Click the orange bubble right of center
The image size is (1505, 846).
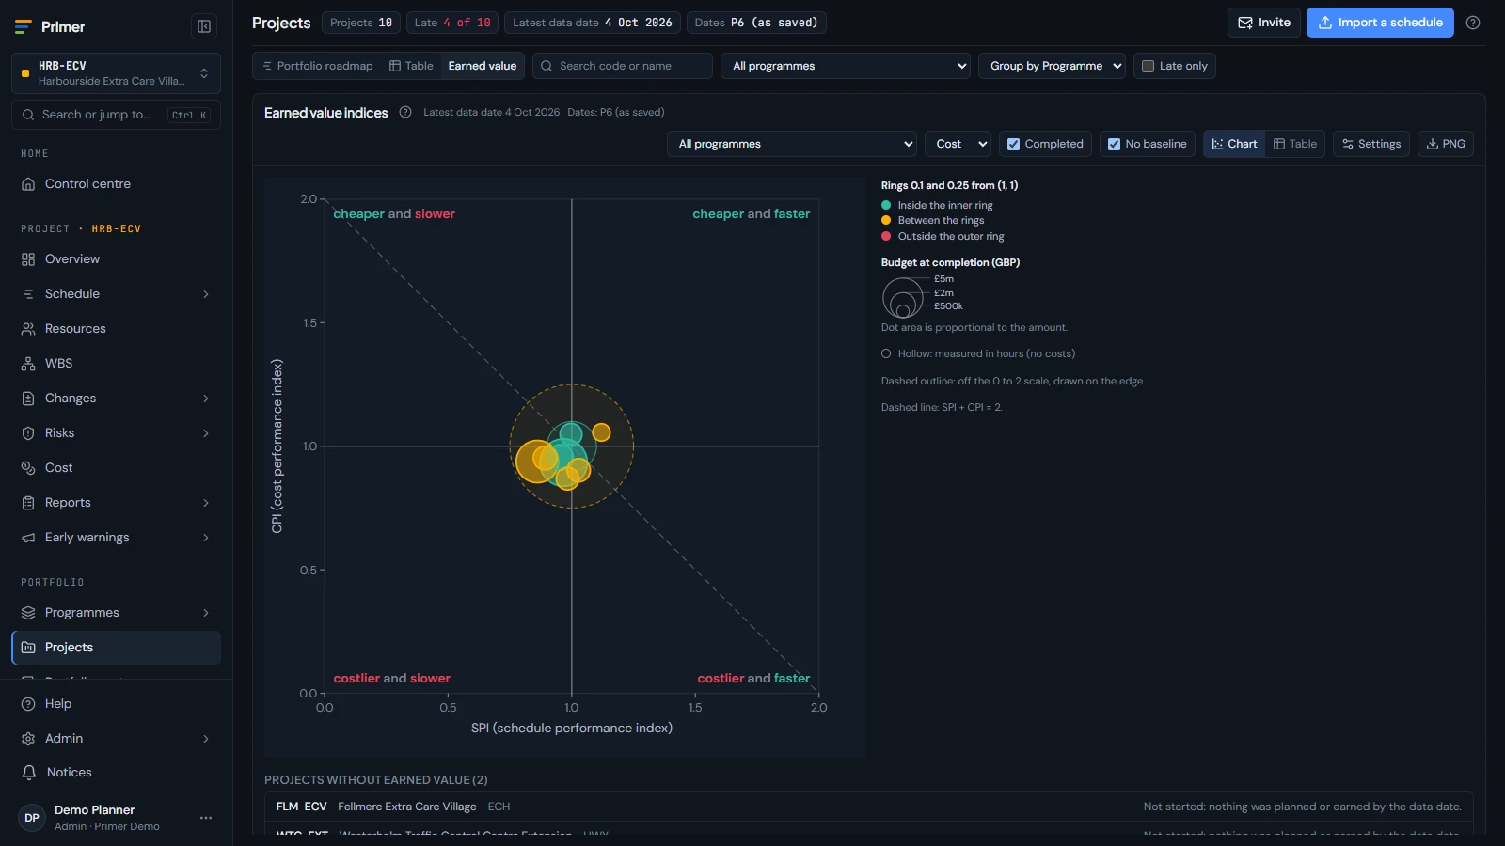click(601, 432)
